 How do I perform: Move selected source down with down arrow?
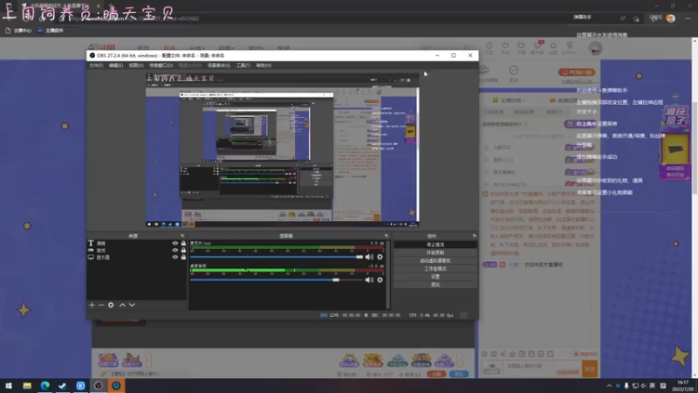[x=132, y=305]
